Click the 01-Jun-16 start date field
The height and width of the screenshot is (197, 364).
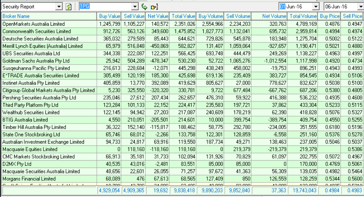(x=296, y=7)
